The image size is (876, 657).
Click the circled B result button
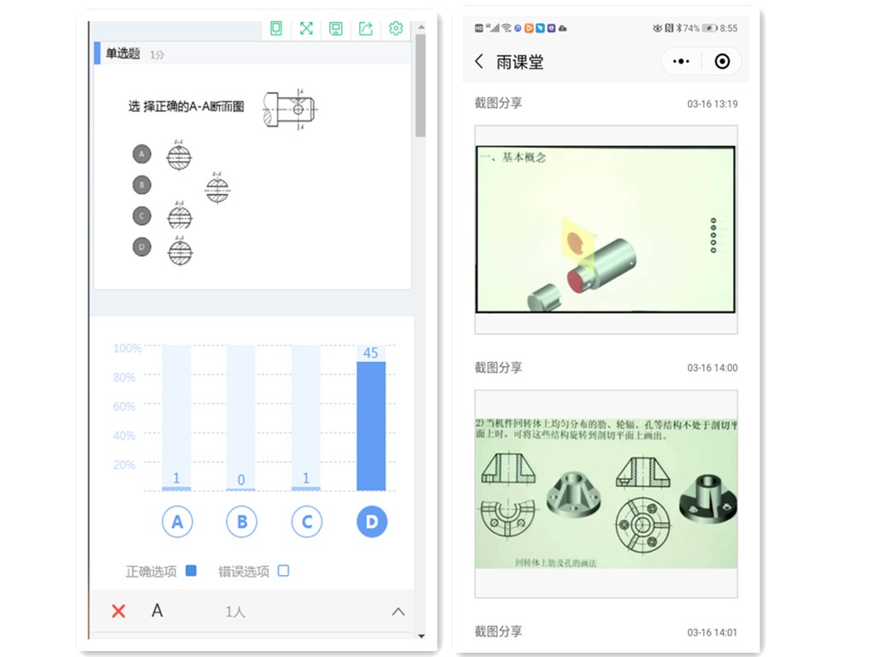click(242, 522)
